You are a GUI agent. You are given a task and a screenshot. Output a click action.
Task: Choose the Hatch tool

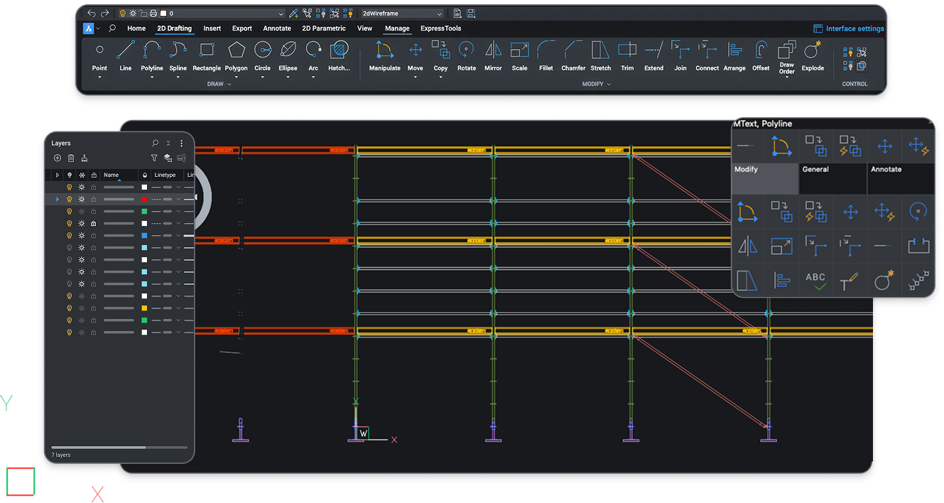point(340,55)
